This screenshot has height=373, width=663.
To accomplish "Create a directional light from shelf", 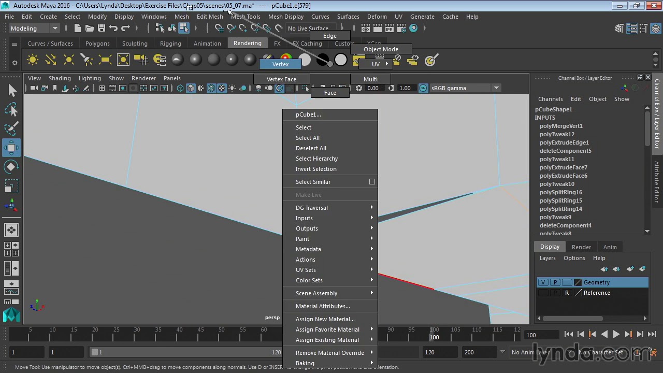I will click(51, 60).
